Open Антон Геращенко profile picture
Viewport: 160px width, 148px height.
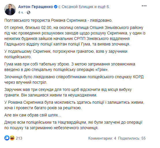(x=10, y=10)
